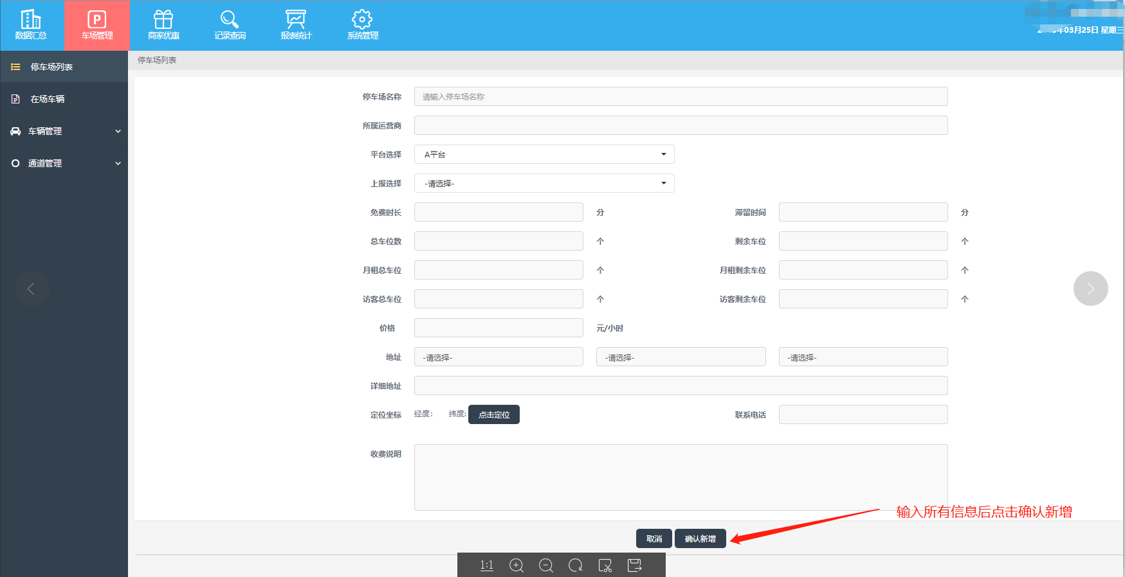Open the 平台选择 dropdown

click(544, 154)
